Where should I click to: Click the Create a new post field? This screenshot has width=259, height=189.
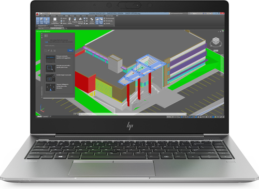point(59,46)
